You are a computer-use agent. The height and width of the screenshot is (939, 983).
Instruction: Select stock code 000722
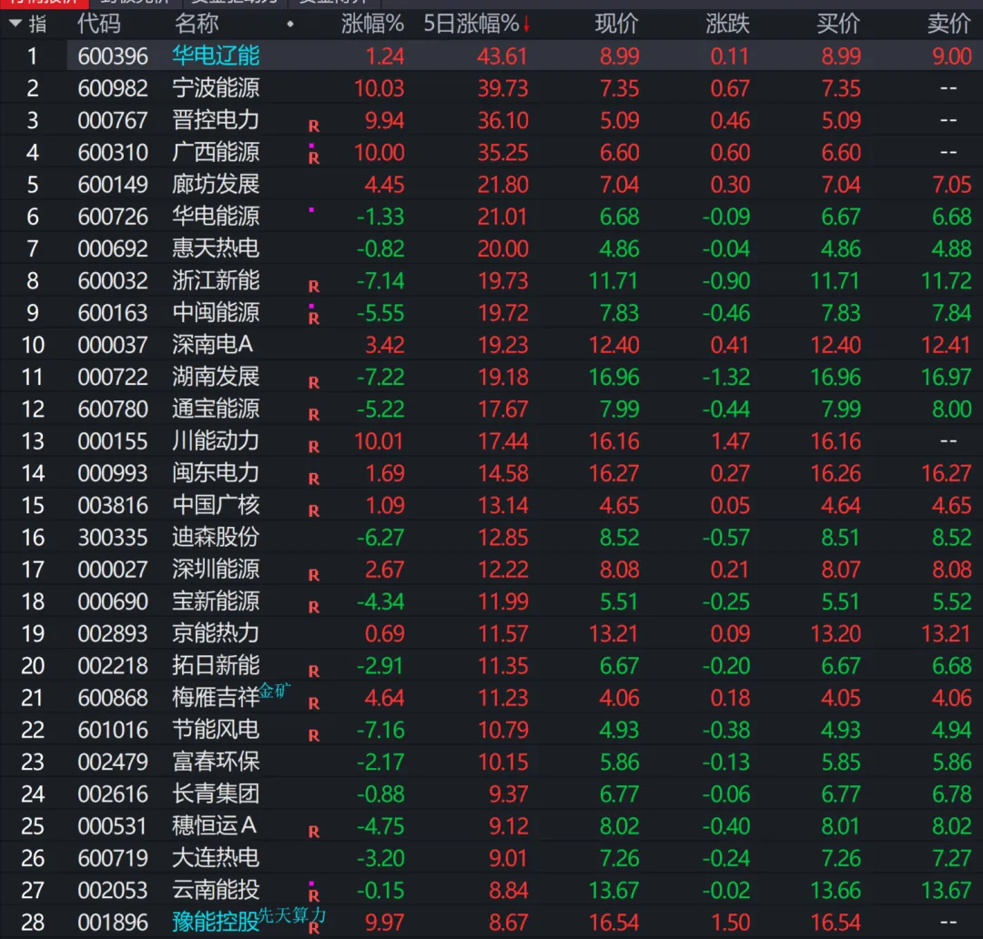pyautogui.click(x=113, y=378)
